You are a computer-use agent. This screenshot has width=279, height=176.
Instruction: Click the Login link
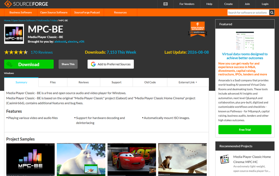[x=265, y=4]
